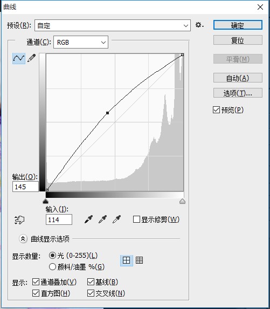
Task: Open the 预设 preset dropdown
Action: click(113, 25)
